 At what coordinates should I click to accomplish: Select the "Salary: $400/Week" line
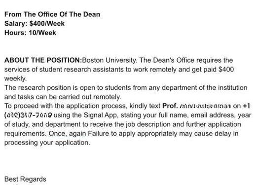[35, 24]
